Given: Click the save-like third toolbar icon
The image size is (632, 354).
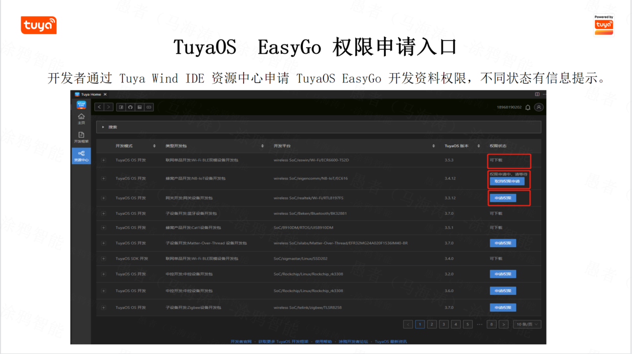Looking at the screenshot, I should click(x=140, y=107).
